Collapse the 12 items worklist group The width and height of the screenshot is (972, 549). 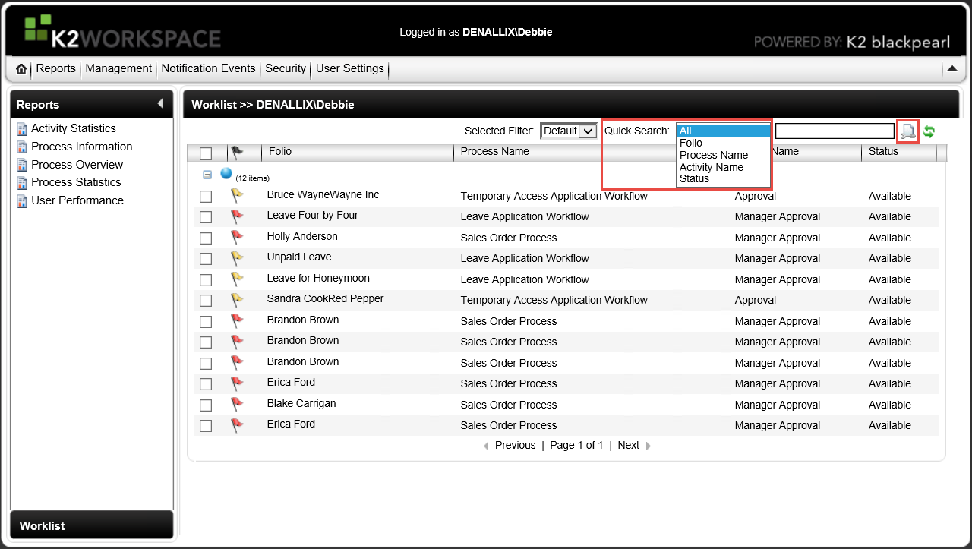tap(207, 174)
